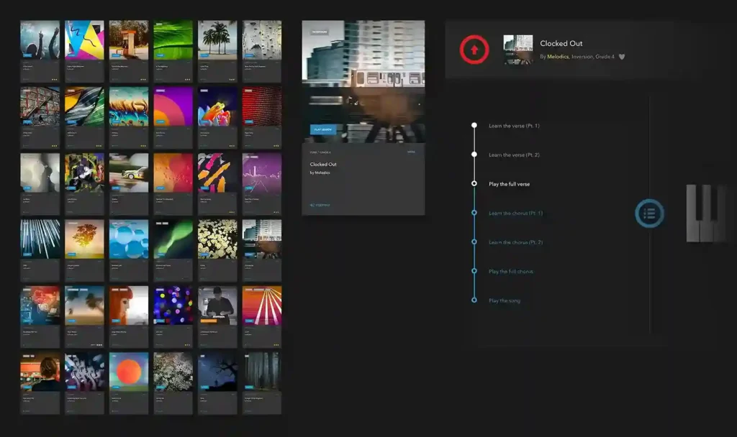Open the blue steps list circle icon

tap(649, 213)
